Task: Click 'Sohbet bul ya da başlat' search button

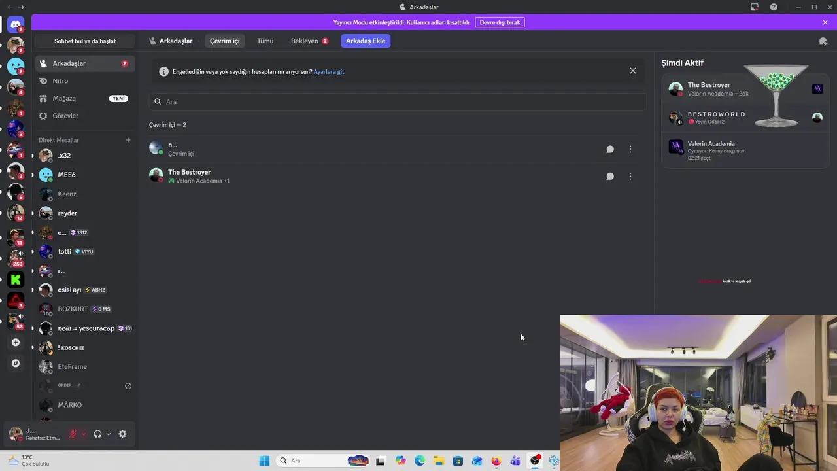Action: [85, 41]
